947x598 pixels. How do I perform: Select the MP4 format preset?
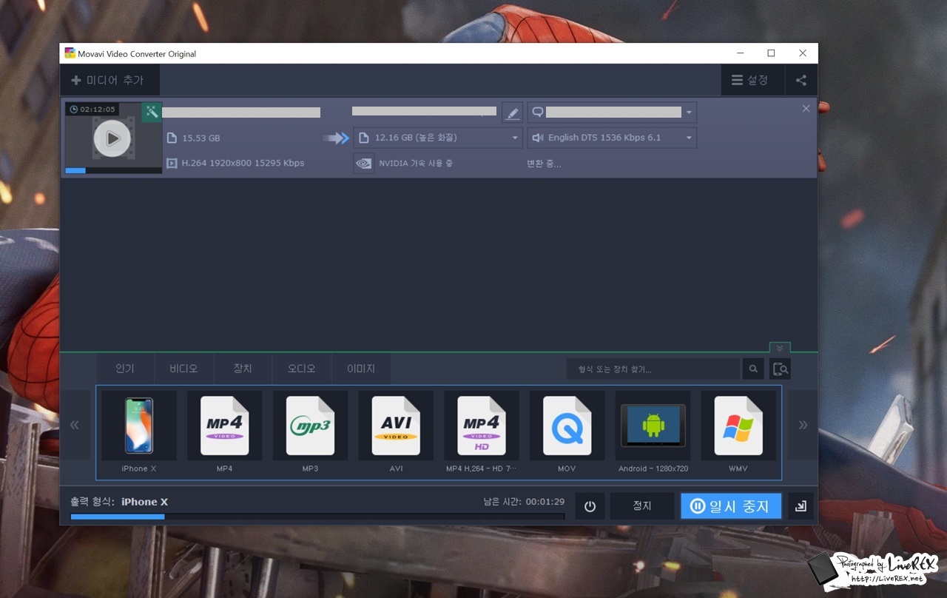click(225, 433)
